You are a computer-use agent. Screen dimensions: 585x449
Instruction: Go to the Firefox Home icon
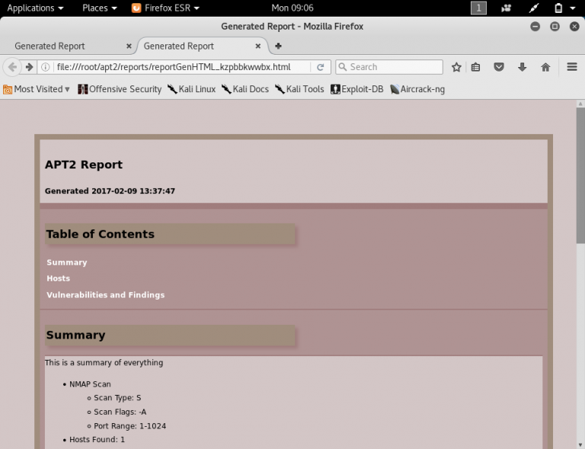(545, 67)
